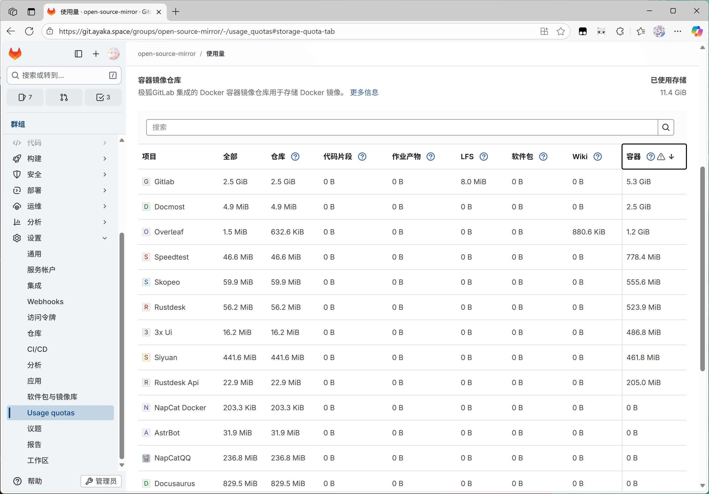The image size is (709, 494).
Task: Open the to-do list icon showing 3
Action: click(103, 97)
